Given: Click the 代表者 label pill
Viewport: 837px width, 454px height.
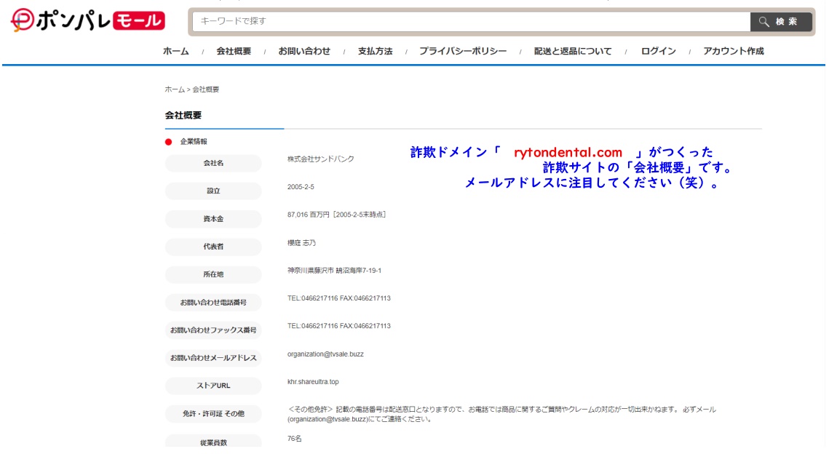Looking at the screenshot, I should coord(213,247).
